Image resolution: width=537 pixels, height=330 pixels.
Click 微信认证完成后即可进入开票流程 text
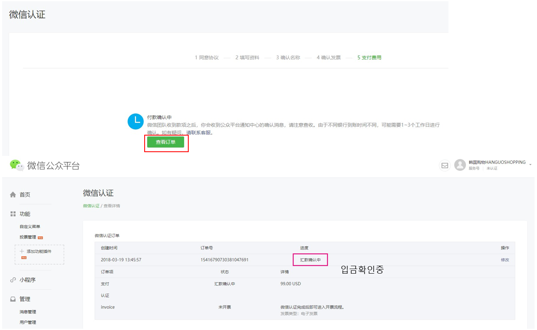pyautogui.click(x=312, y=307)
